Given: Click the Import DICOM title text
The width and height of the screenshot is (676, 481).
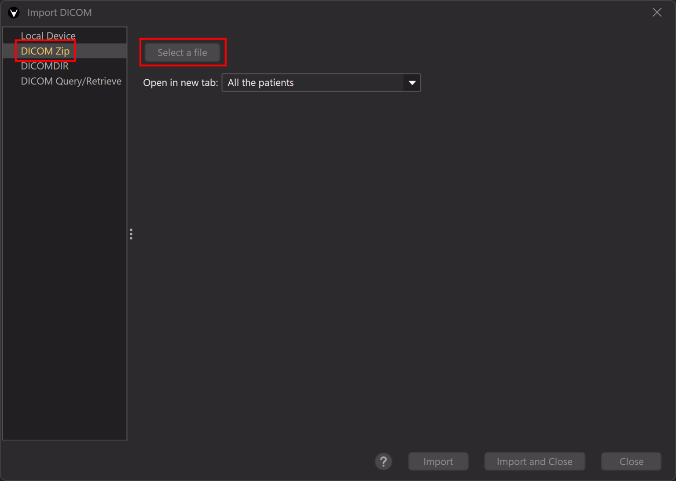Looking at the screenshot, I should pos(59,13).
